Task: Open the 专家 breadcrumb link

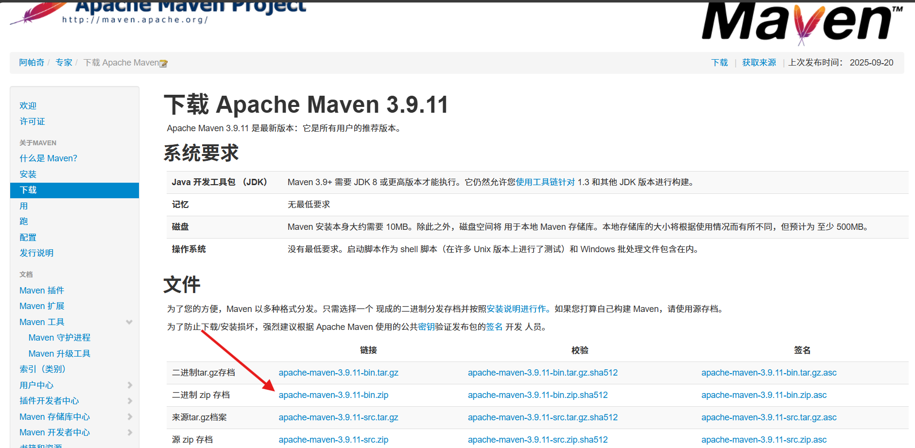Action: pos(64,63)
